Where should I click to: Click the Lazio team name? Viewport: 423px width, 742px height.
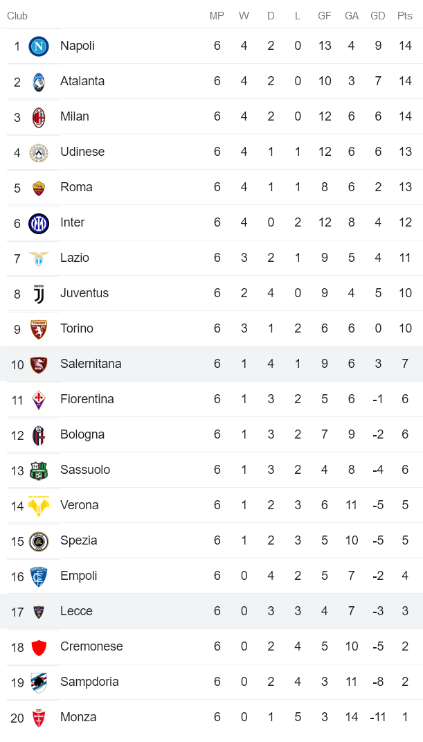click(75, 258)
